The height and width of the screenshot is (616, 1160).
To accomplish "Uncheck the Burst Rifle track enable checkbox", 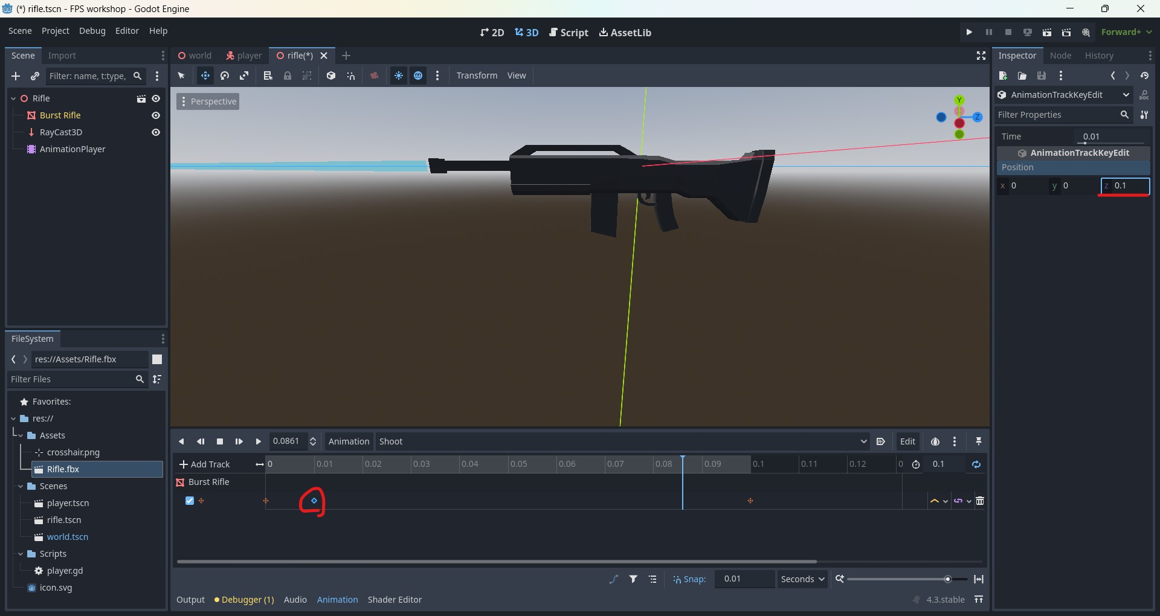I will pos(188,501).
